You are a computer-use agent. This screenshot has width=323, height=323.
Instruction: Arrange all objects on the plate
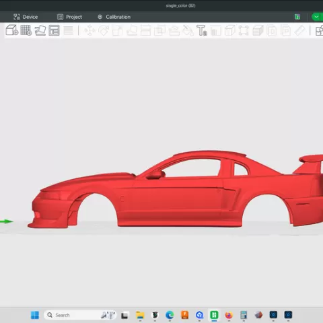55,30
